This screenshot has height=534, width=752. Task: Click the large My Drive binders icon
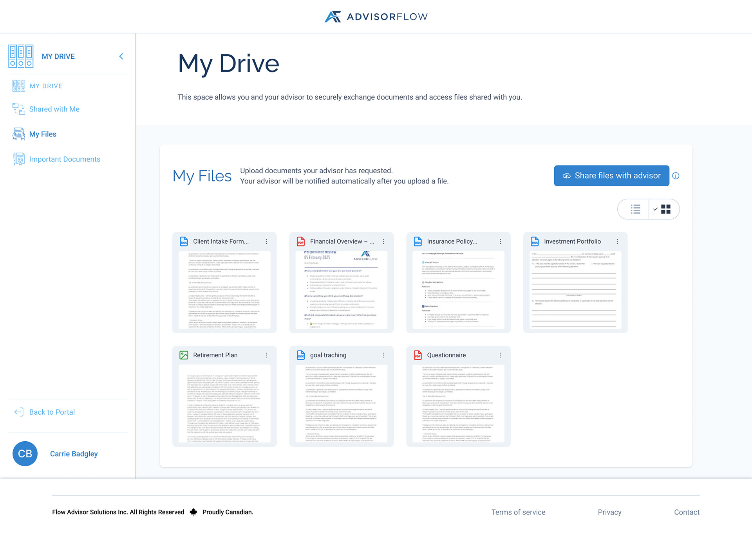tap(21, 56)
